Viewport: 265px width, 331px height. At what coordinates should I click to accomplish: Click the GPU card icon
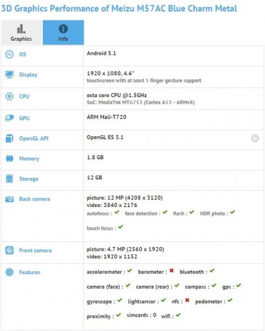point(9,118)
